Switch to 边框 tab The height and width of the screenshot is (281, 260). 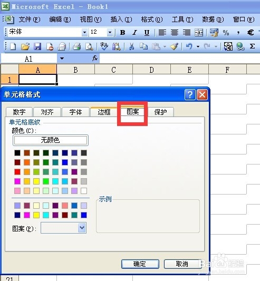tap(104, 112)
